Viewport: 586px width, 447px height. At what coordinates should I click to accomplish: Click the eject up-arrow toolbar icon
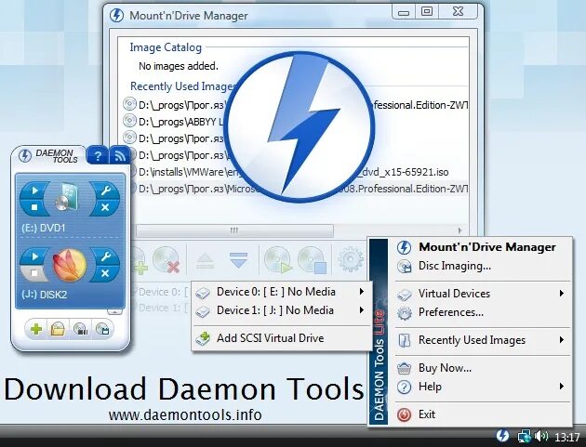pyautogui.click(x=205, y=260)
